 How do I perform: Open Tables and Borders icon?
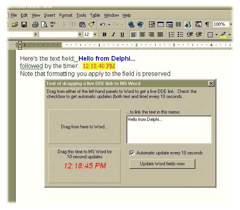click(152, 24)
